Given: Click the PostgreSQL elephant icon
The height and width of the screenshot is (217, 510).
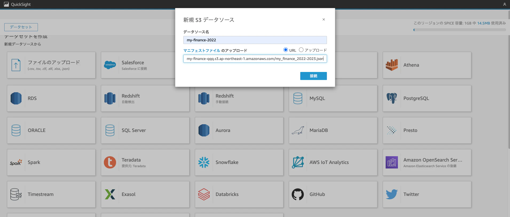Looking at the screenshot, I should (392, 98).
